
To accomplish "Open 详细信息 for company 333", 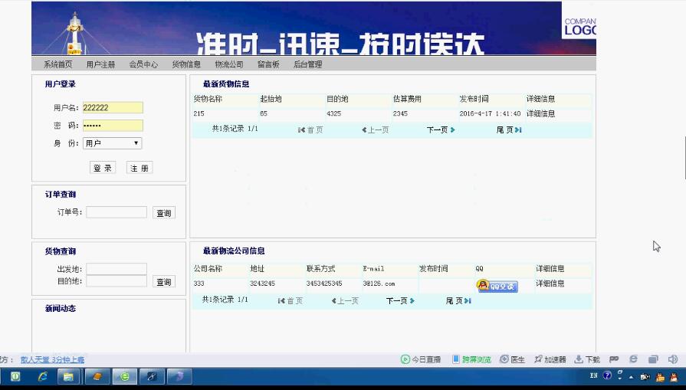I will click(550, 283).
